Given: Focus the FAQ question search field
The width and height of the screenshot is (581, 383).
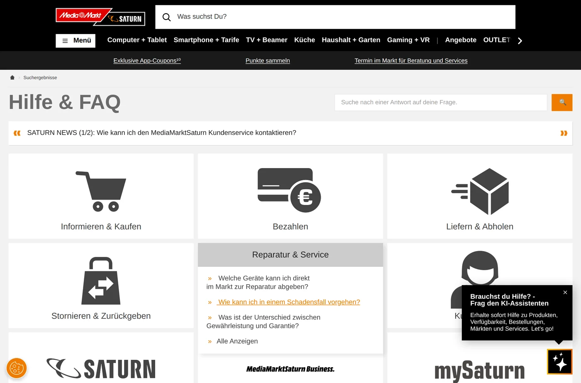Looking at the screenshot, I should pyautogui.click(x=441, y=102).
